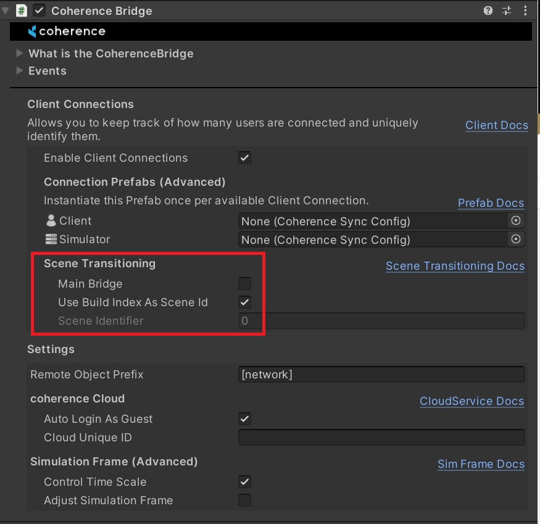Open the CloudService Docs link
Screen dimensions: 540x524
[x=471, y=401]
